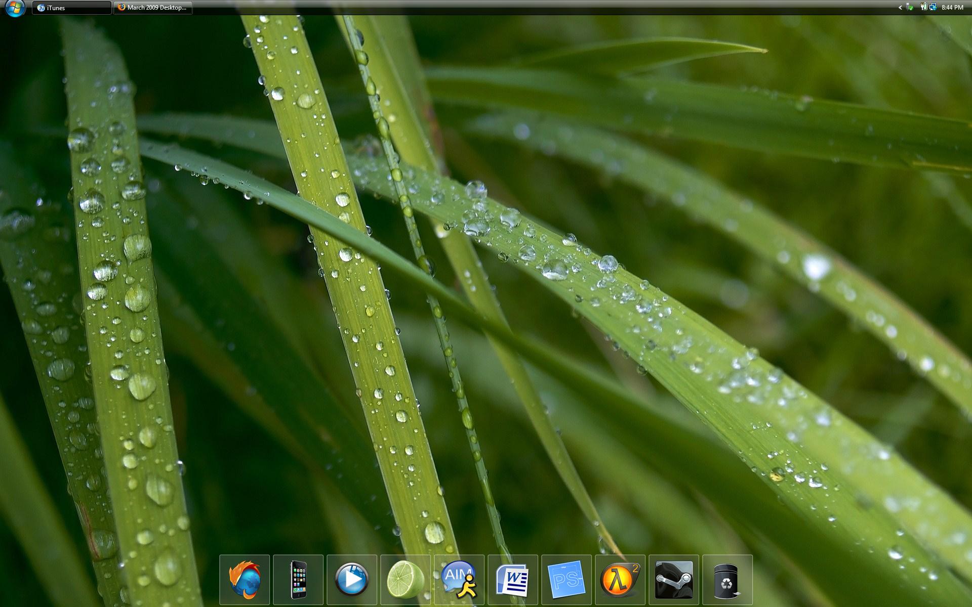
Task: Click the Windows Start orb
Action: point(15,8)
